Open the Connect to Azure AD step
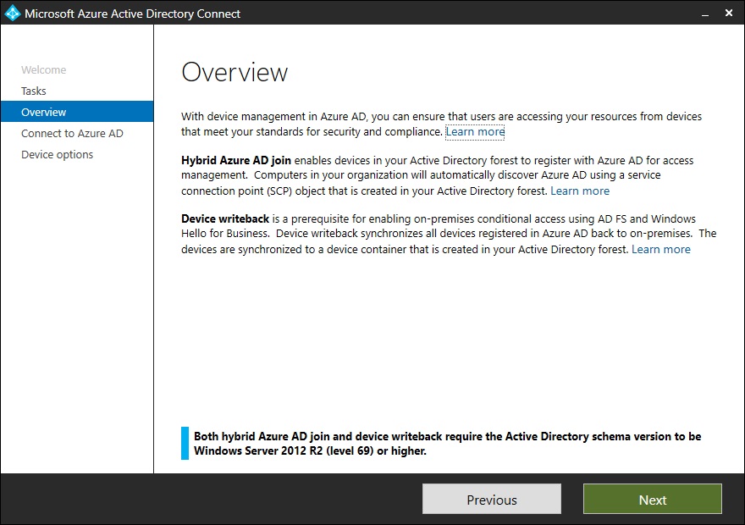745x525 pixels. point(72,134)
